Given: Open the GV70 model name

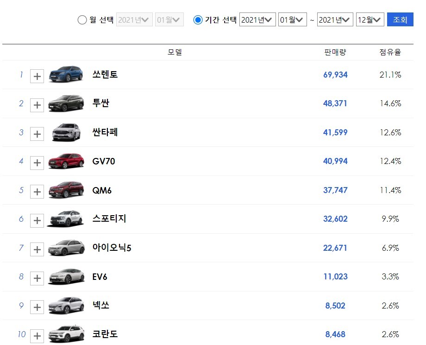Looking at the screenshot, I should pyautogui.click(x=104, y=161).
